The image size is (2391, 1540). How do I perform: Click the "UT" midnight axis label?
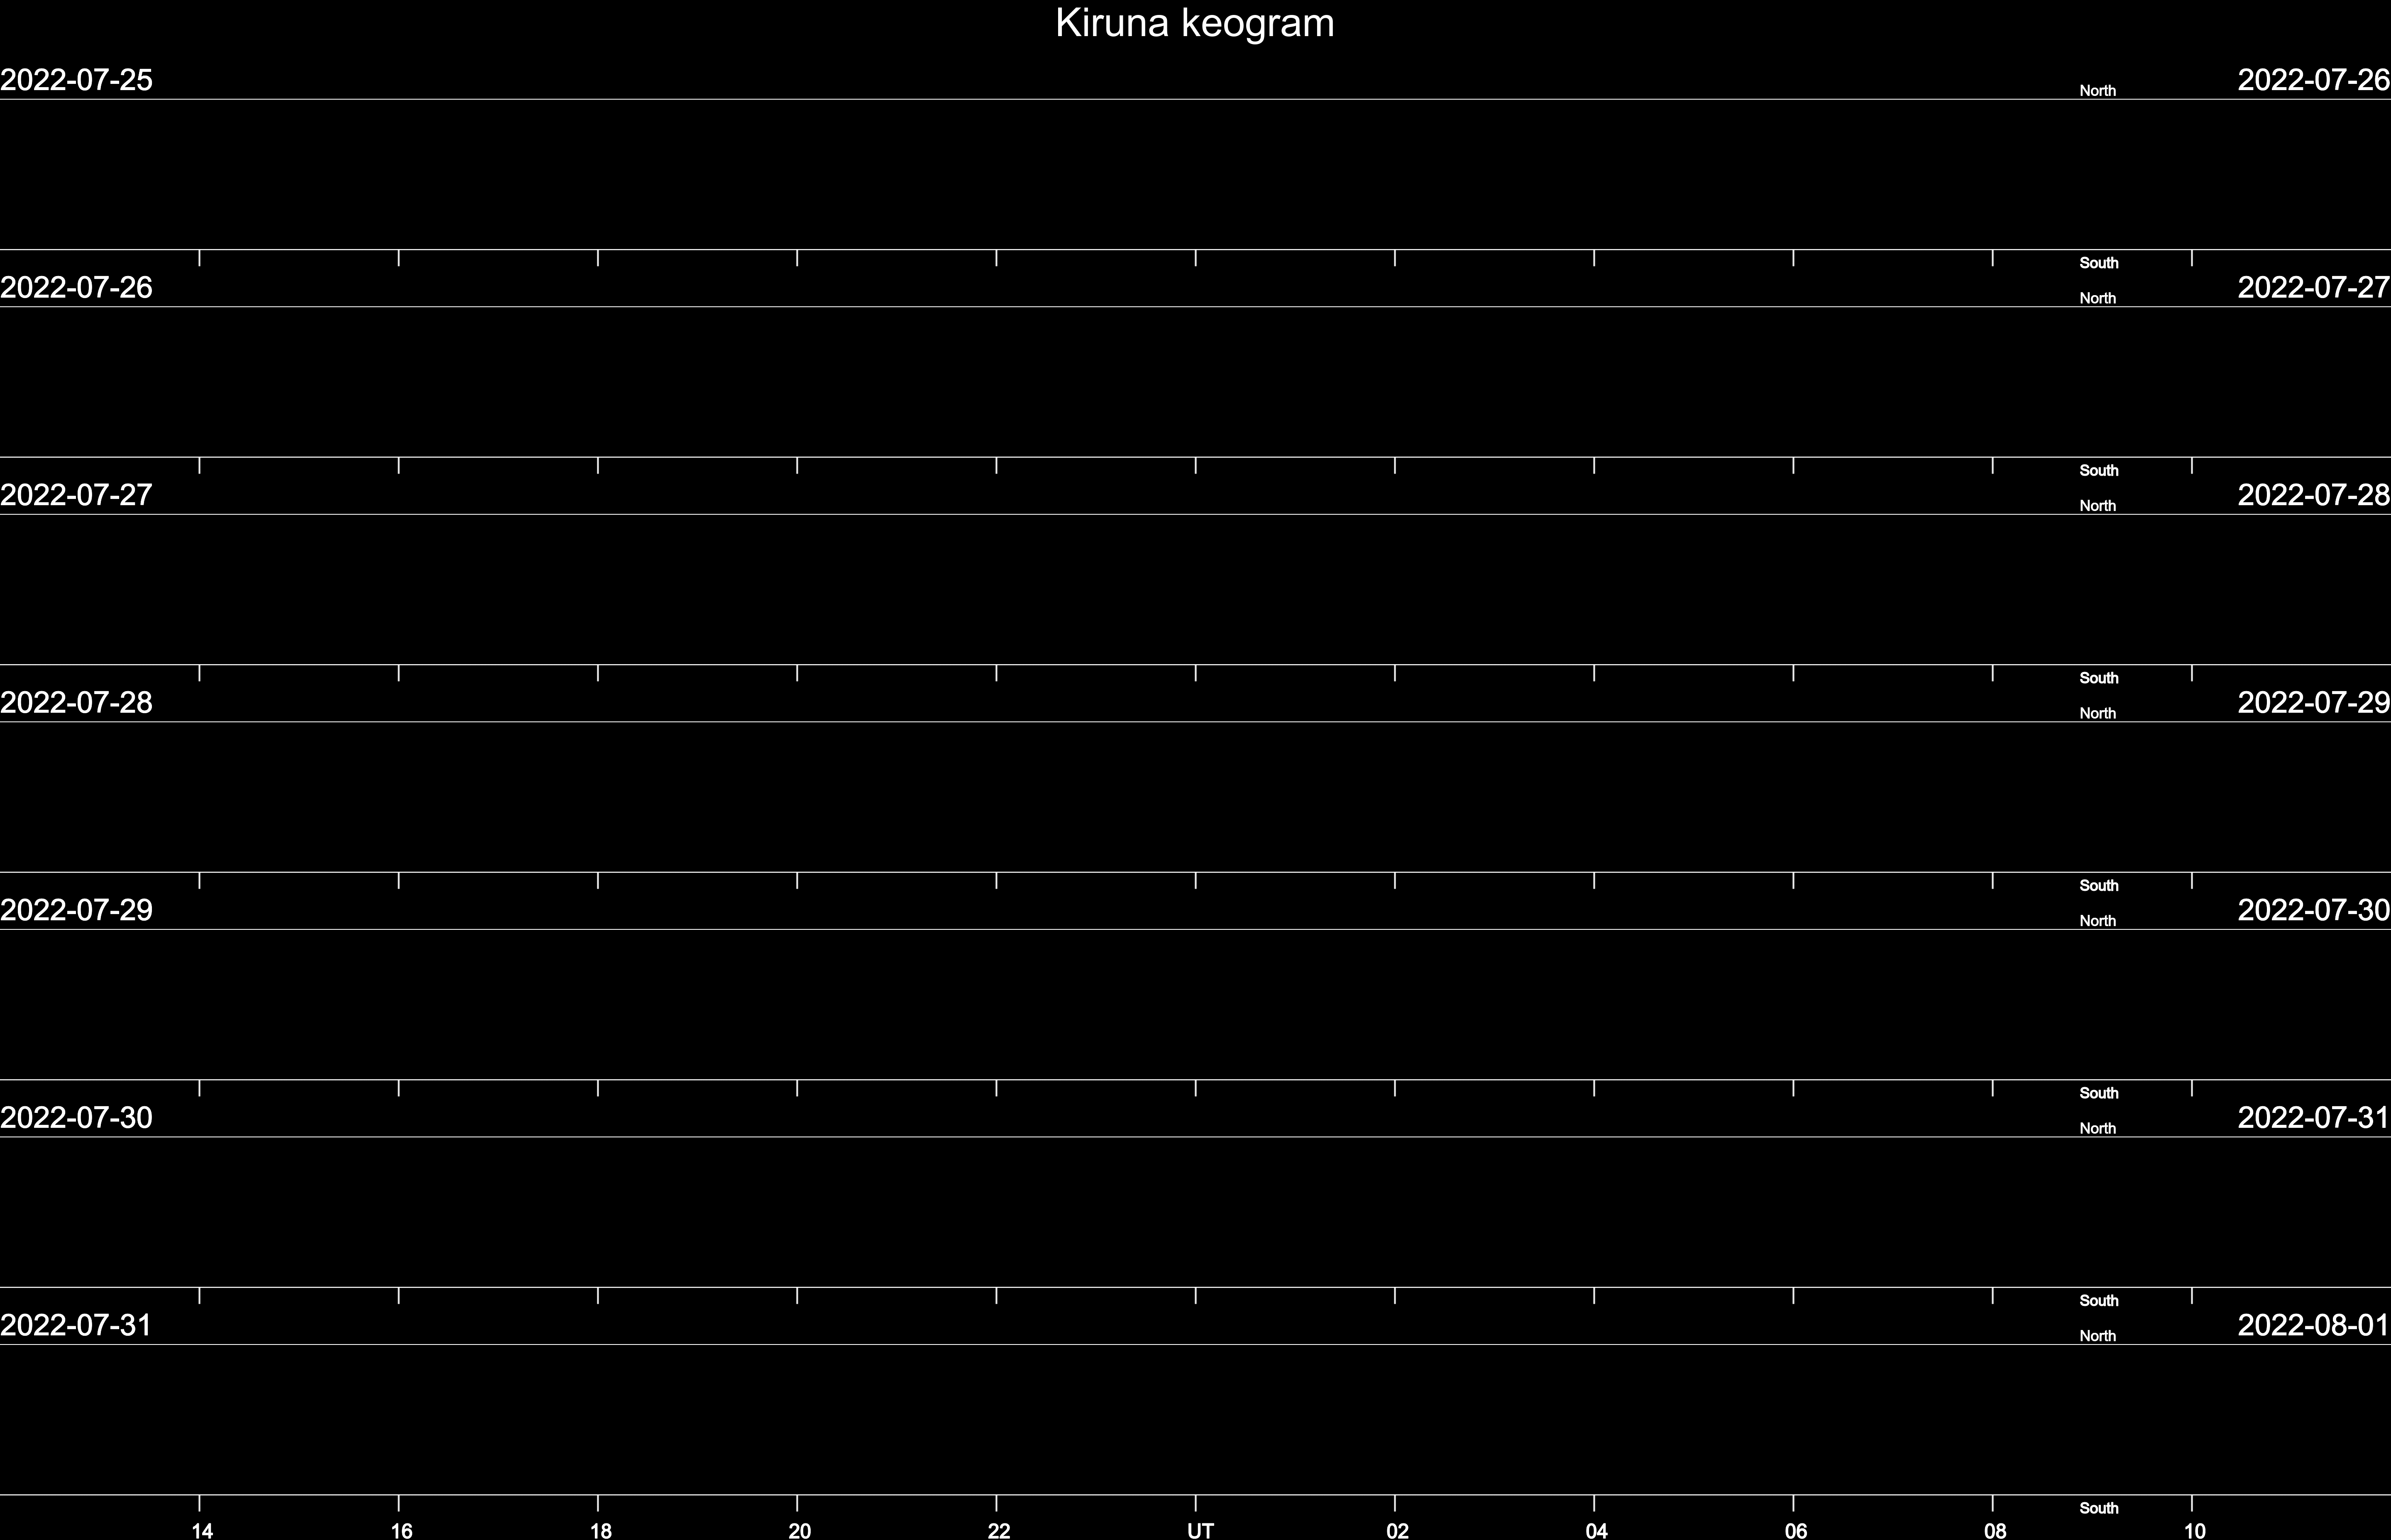pyautogui.click(x=1200, y=1530)
